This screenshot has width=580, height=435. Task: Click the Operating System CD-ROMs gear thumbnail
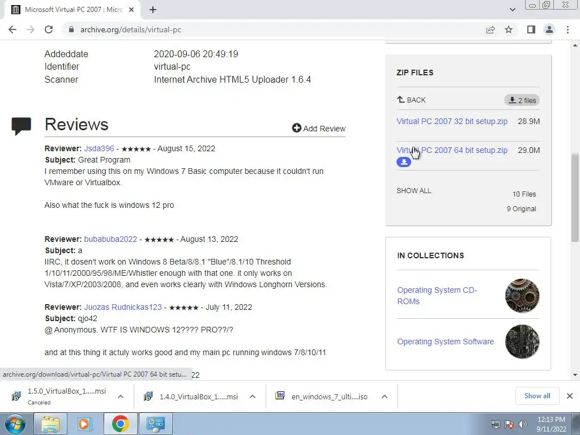point(522,296)
